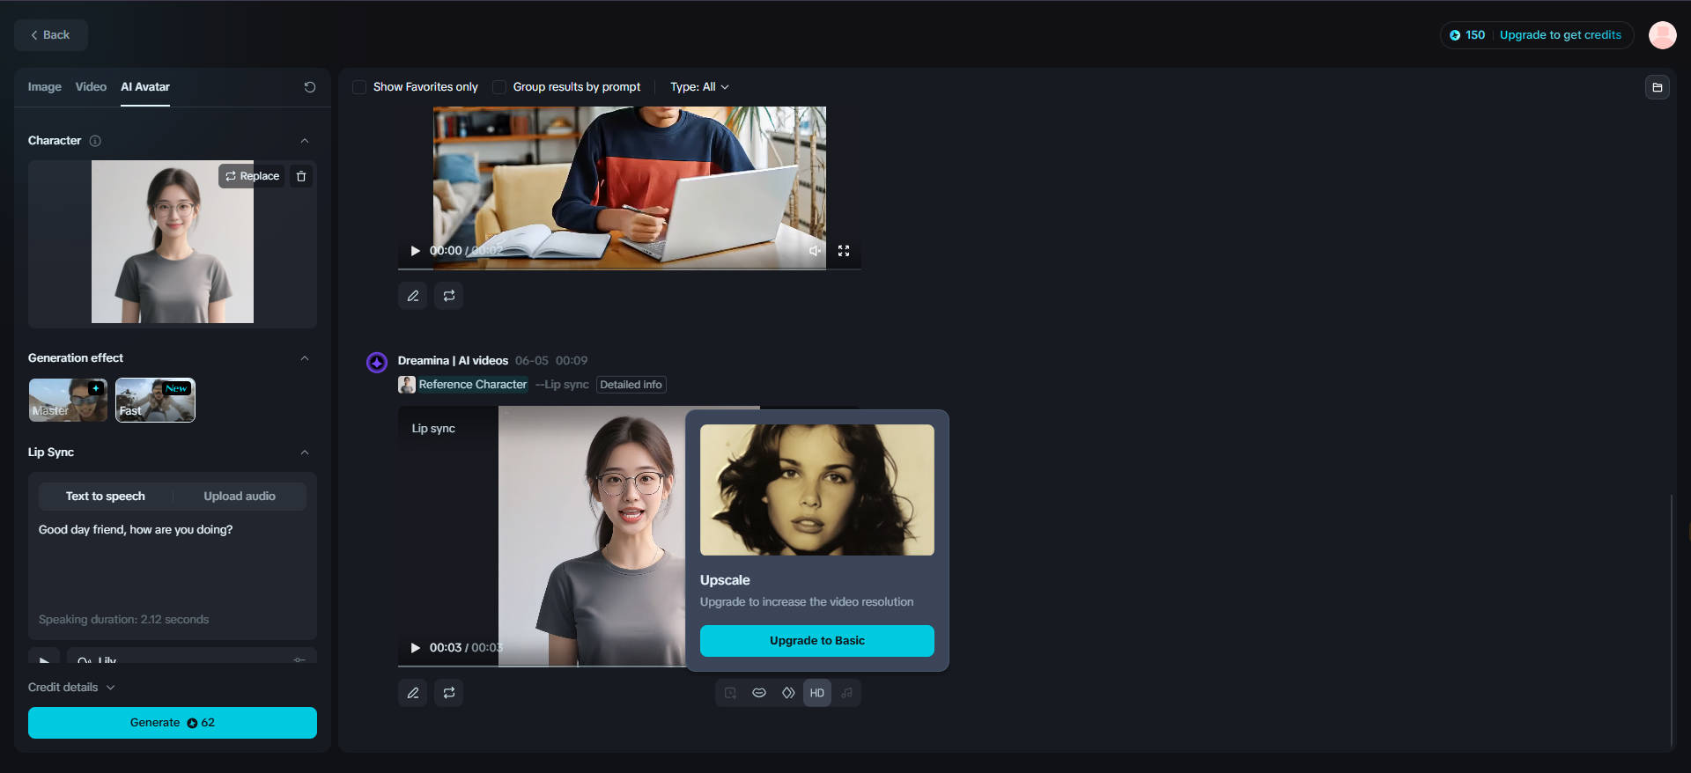Mute the laptop study video
The image size is (1691, 773).
[815, 251]
